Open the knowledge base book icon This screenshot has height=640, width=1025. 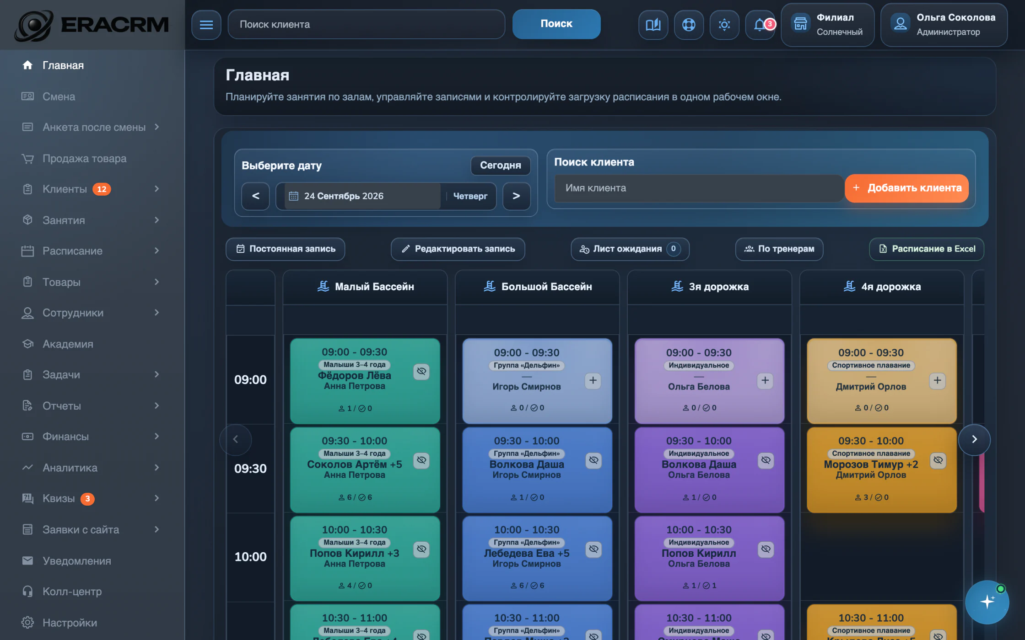[x=653, y=24]
